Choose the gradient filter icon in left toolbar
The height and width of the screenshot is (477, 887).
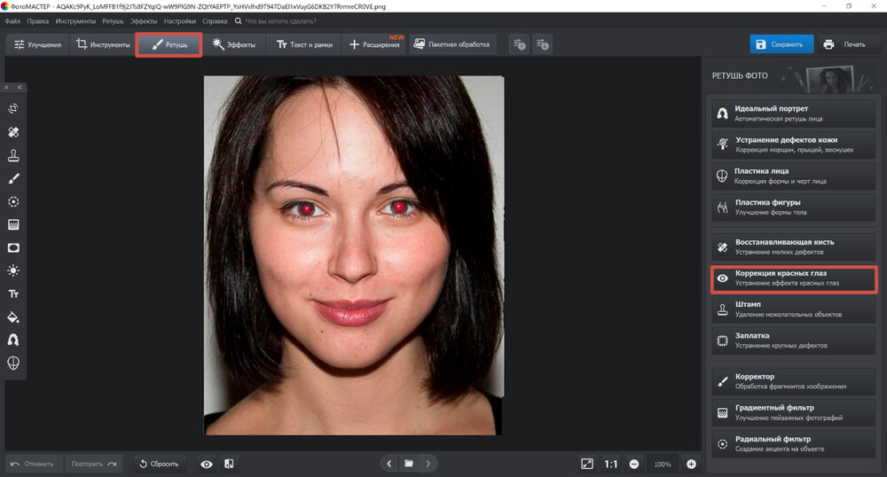point(14,224)
